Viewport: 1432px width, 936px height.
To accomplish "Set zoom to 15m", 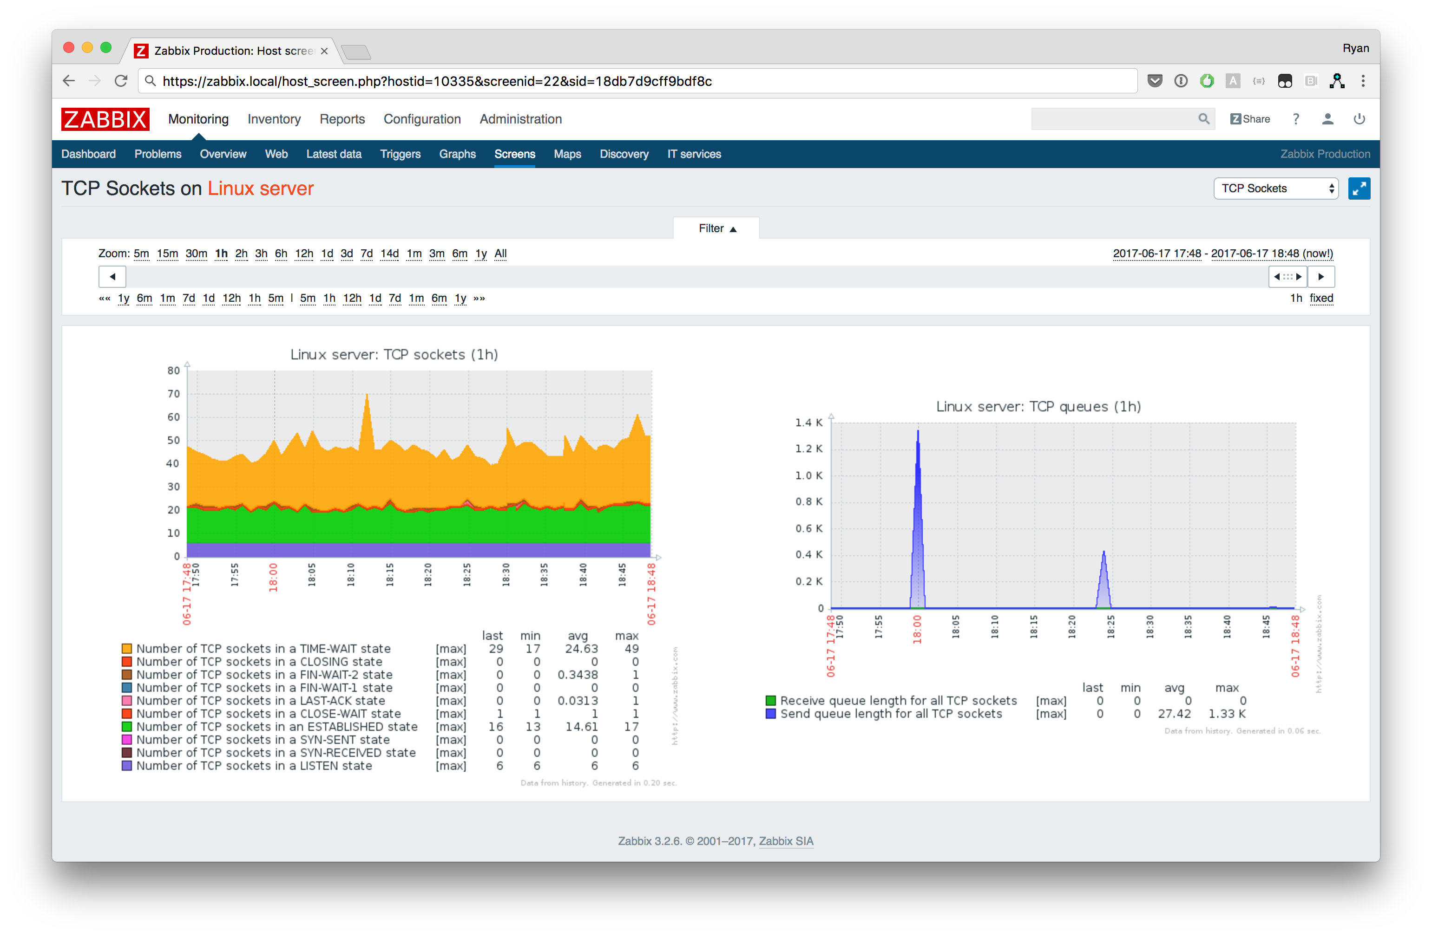I will (167, 253).
